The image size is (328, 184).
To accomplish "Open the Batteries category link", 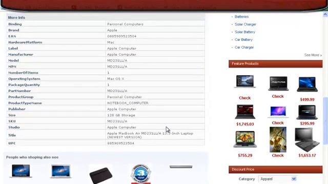I will click(x=241, y=17).
